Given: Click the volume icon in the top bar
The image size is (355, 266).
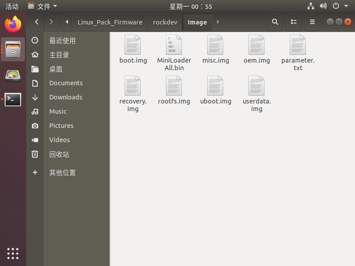Looking at the screenshot, I should point(323,6).
